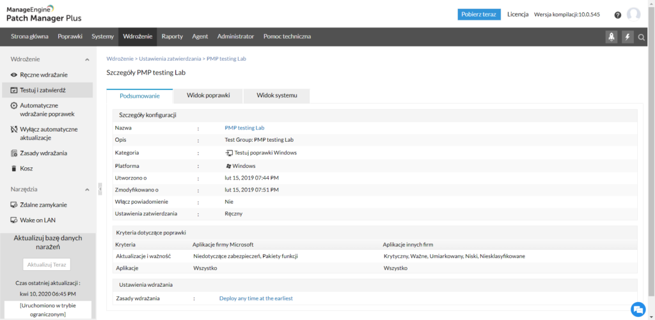
Task: Click the Aktualizuj Teraz button
Action: coord(47,264)
